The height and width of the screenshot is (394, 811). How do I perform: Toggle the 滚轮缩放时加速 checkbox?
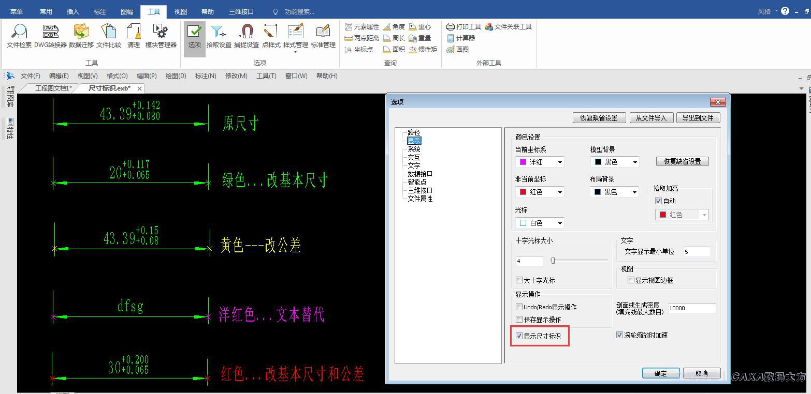coord(619,335)
